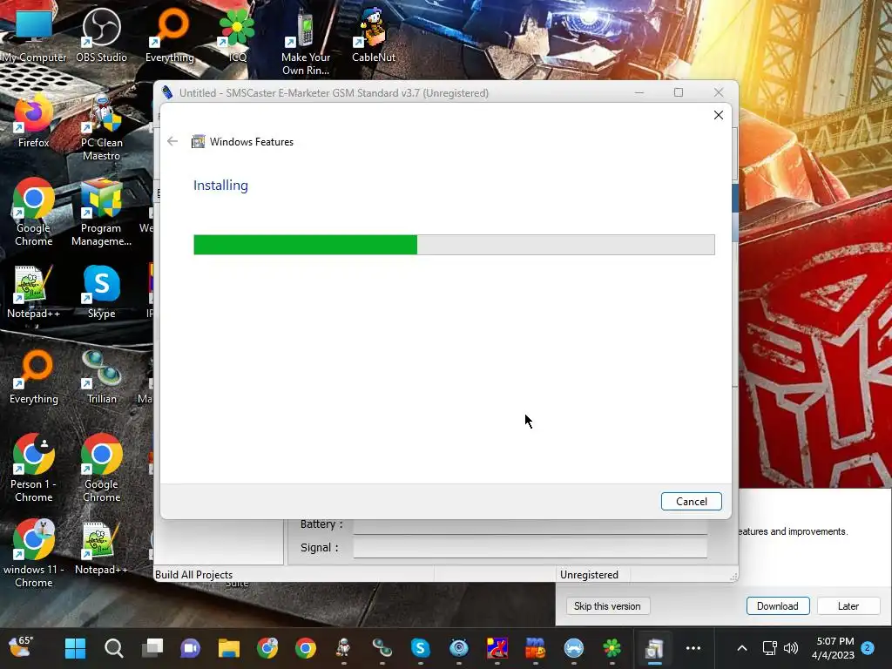Click the green installing progress bar

click(306, 245)
